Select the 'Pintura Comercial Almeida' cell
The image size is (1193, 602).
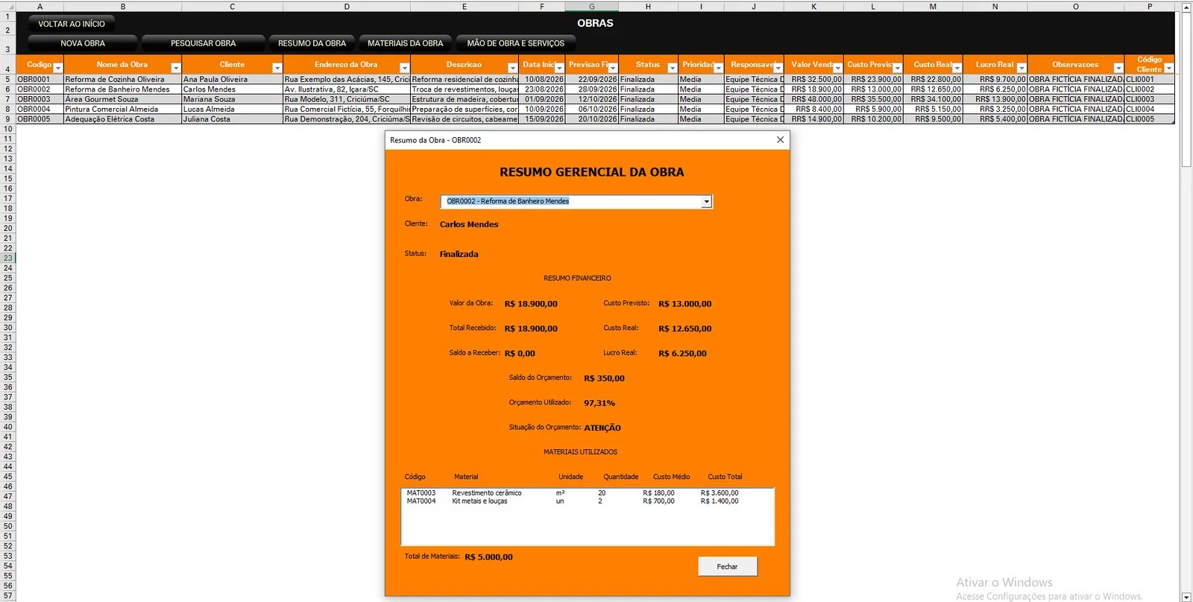[122, 110]
